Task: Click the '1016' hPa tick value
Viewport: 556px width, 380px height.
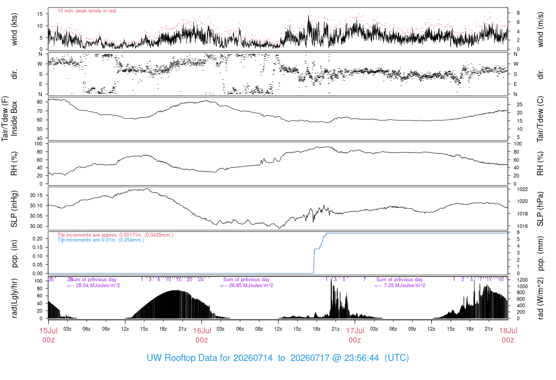Action: [522, 226]
